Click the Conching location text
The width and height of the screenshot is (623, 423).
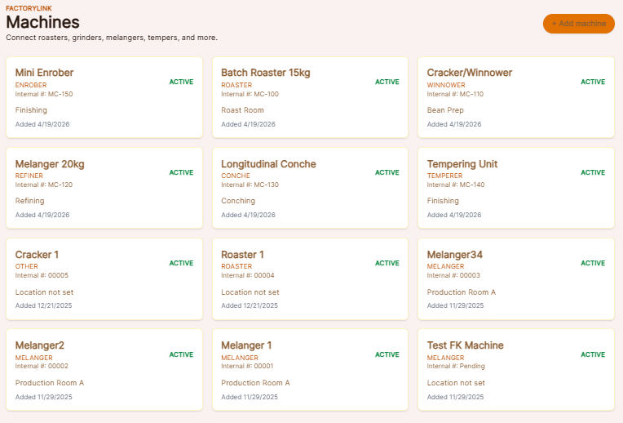pyautogui.click(x=238, y=201)
